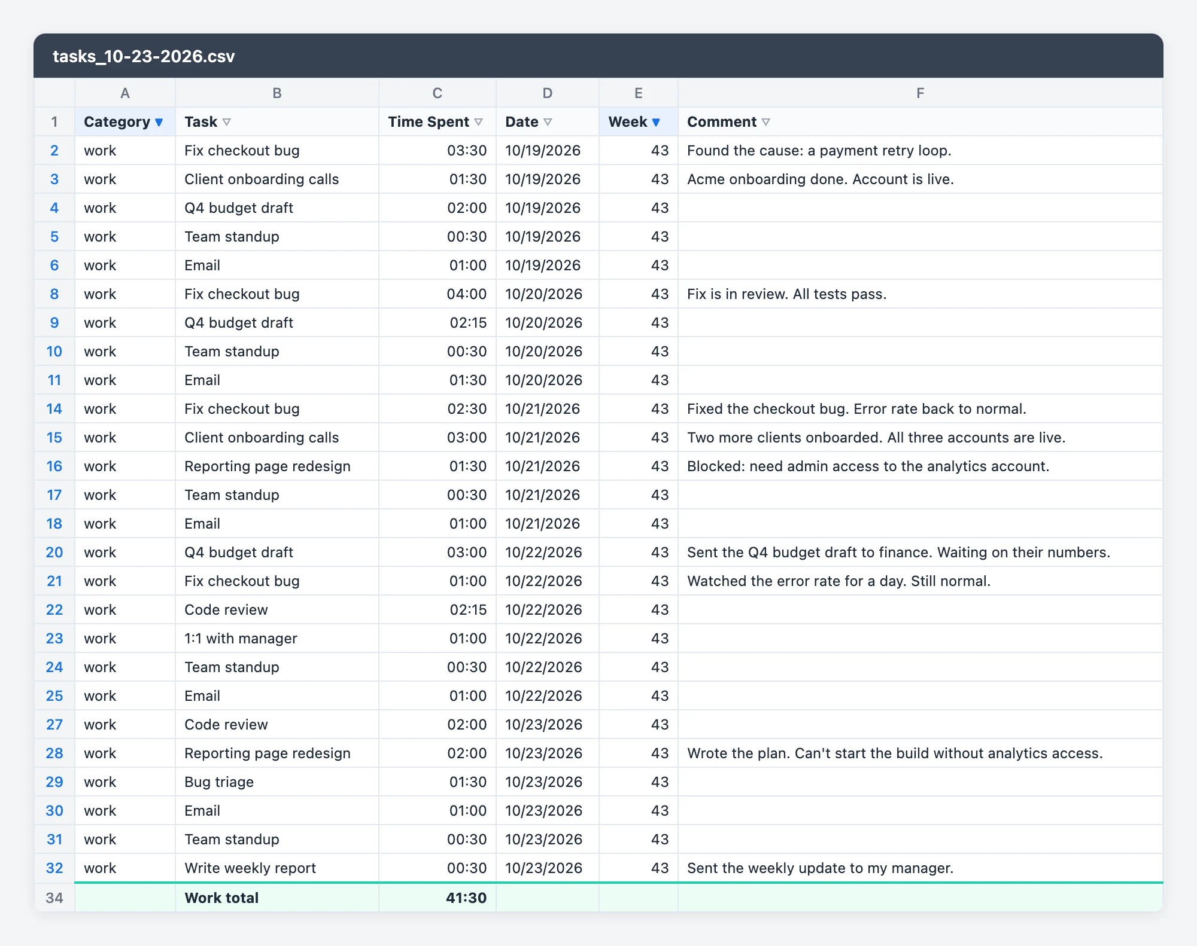Select row 2 header number

click(x=54, y=151)
